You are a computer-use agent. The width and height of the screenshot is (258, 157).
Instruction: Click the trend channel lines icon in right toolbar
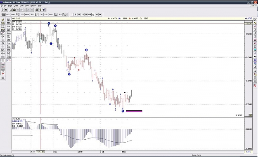[x=255, y=26]
